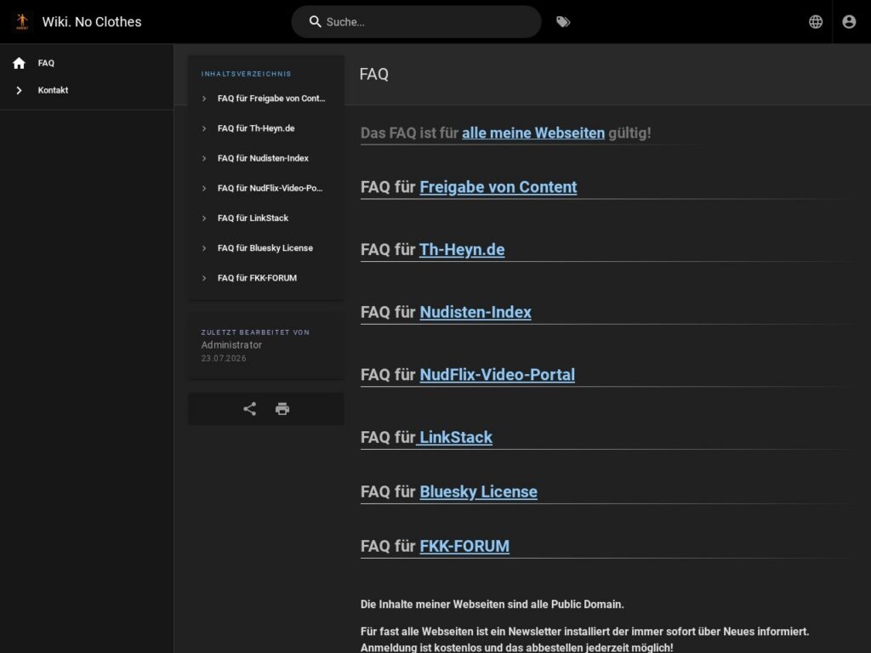Screen dimensions: 871x653
Task: Click the 'INHALTSVERZEICHNIS' panel label
Action: [246, 74]
